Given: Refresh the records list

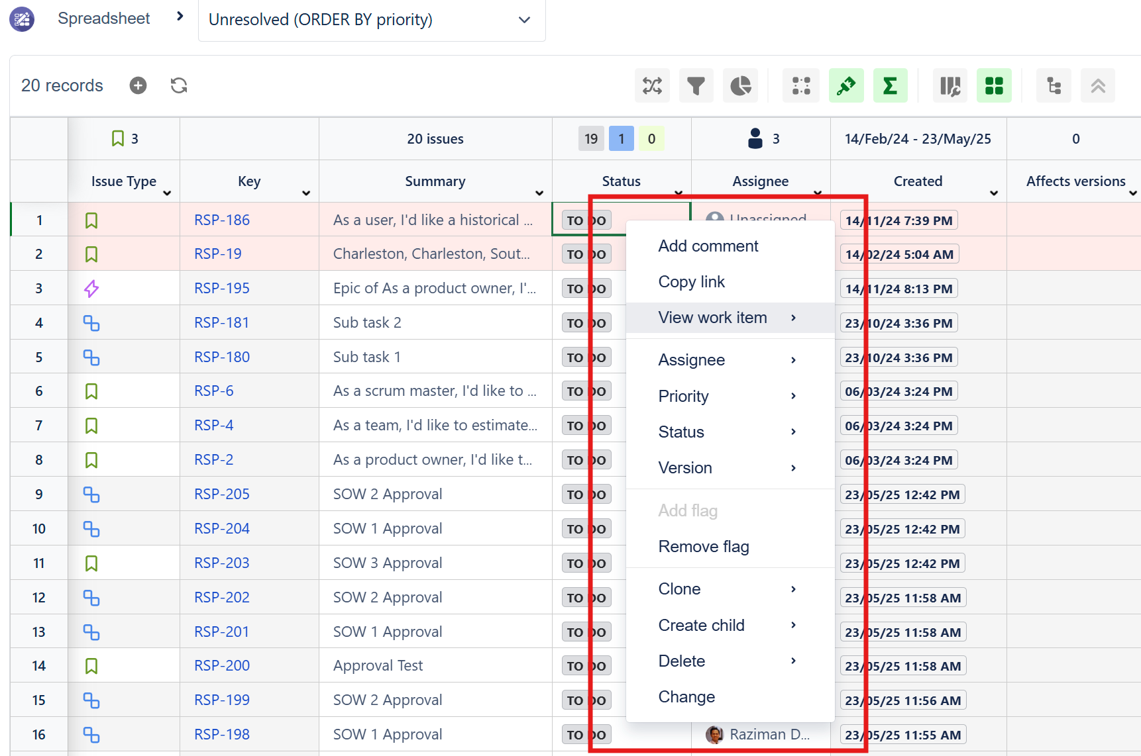Looking at the screenshot, I should click(179, 85).
